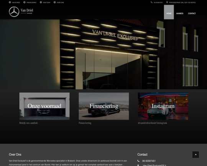Click the arrow icon beside Ons Team
The width and height of the screenshot is (207, 166).
tap(41, 2)
